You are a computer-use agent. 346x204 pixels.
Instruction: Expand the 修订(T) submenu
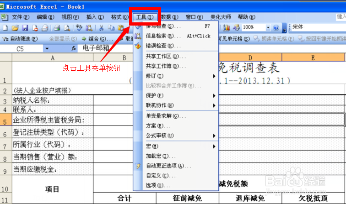click(176, 76)
